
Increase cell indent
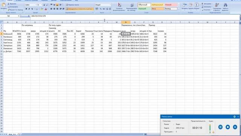63,9
